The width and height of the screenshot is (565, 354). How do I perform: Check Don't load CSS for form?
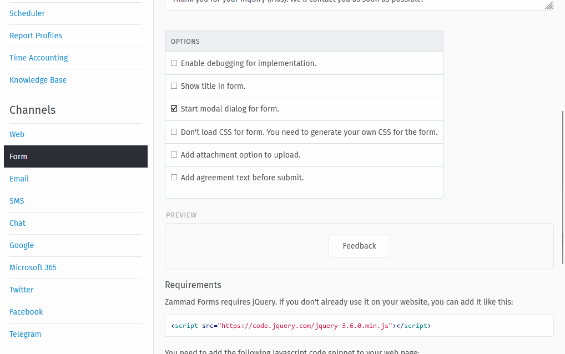tap(174, 132)
